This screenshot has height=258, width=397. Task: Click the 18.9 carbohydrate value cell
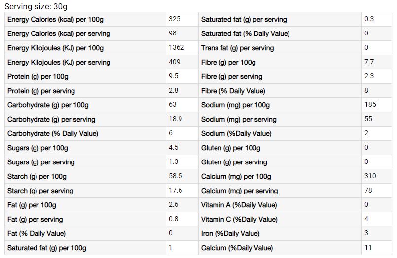(176, 119)
